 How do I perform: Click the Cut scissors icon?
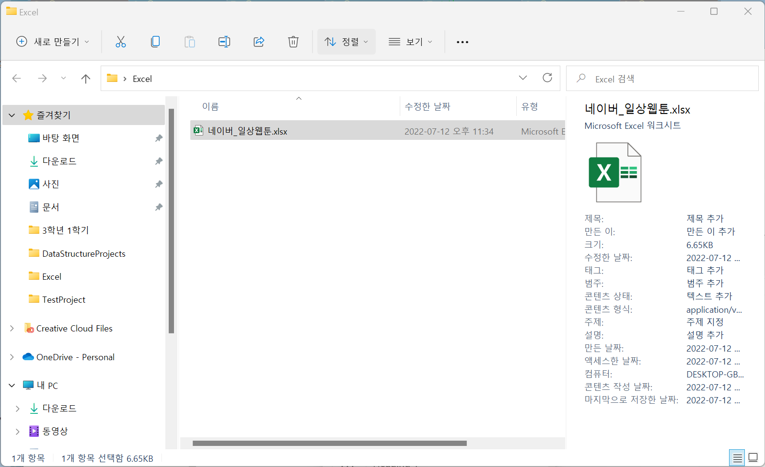click(x=121, y=42)
